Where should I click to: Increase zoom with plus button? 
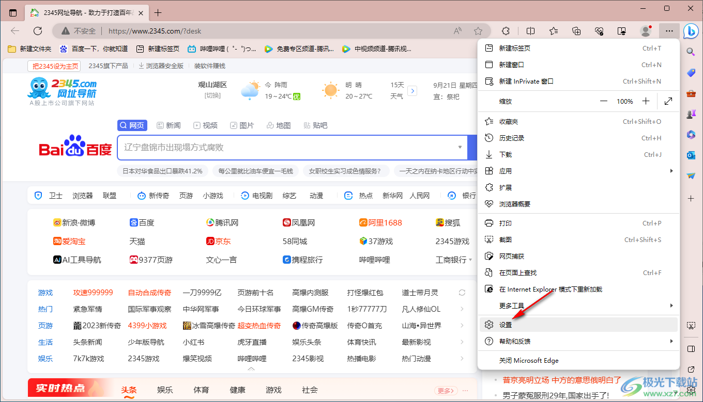tap(646, 101)
